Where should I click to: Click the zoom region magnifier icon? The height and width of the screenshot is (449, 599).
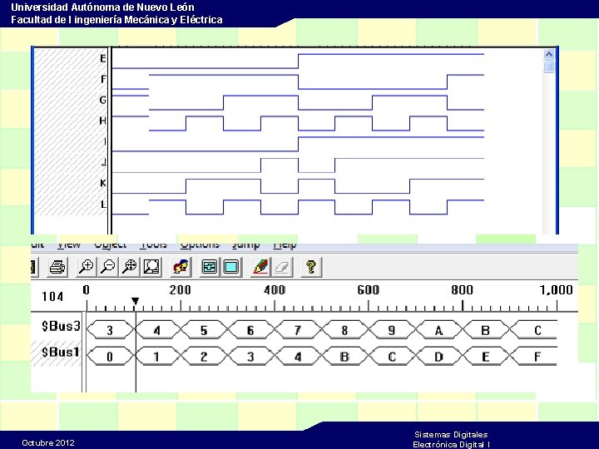click(x=151, y=267)
